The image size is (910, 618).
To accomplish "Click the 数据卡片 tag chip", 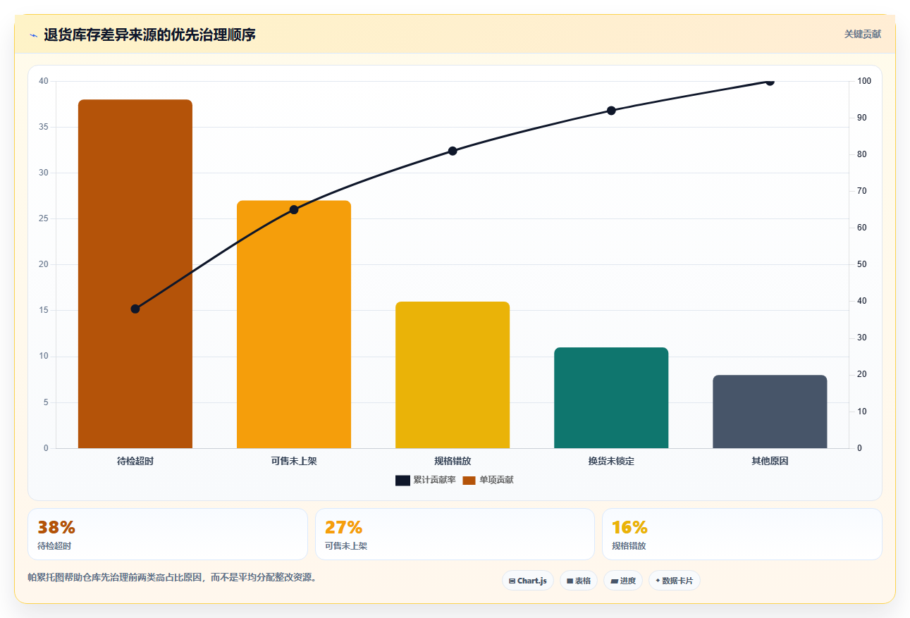I will point(675,581).
